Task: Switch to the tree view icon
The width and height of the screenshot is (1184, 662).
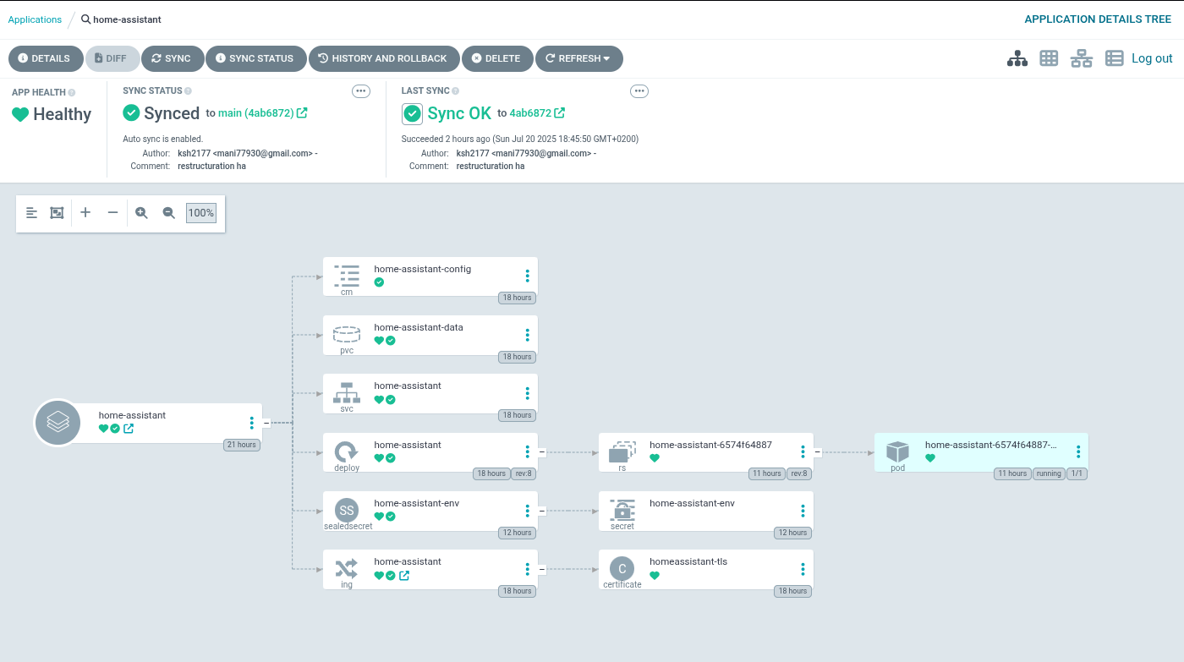Action: tap(1017, 58)
